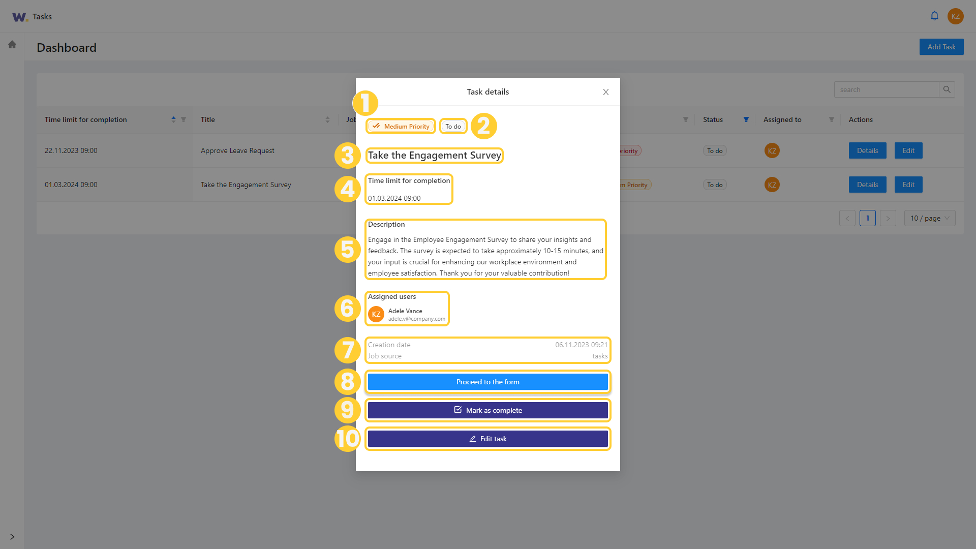This screenshot has height=549, width=976.
Task: Click Adele Vance's KZ avatar in dialog
Action: pyautogui.click(x=376, y=314)
